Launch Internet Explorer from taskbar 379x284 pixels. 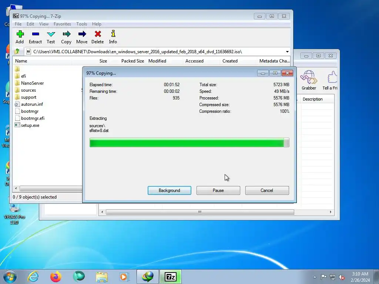coord(33,277)
